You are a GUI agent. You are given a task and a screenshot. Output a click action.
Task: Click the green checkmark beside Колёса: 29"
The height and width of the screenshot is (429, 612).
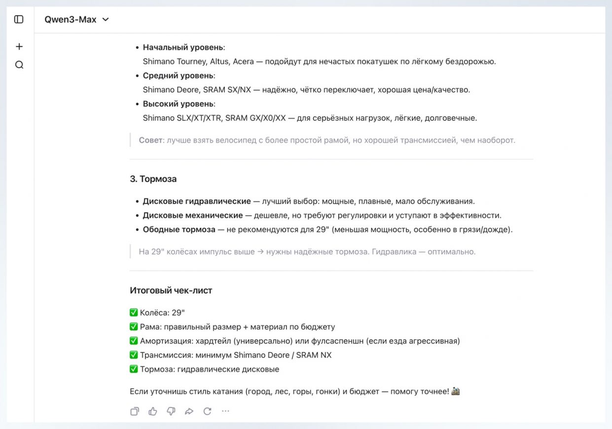point(134,313)
